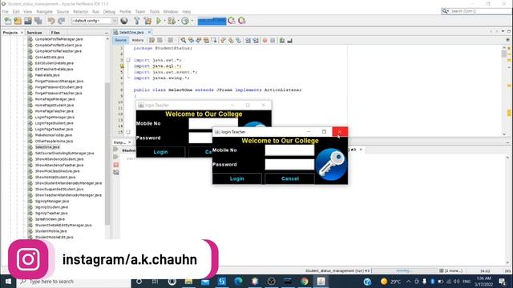Click the Undo toolbar icon
This screenshot has width=513, height=288.
pos(51,21)
